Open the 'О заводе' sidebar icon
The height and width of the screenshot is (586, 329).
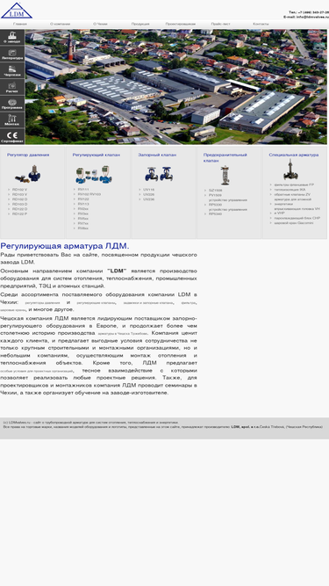click(12, 38)
